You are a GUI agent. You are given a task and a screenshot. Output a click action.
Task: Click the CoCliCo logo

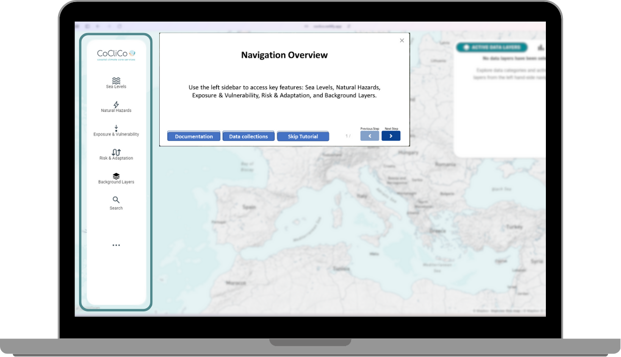[x=116, y=55]
